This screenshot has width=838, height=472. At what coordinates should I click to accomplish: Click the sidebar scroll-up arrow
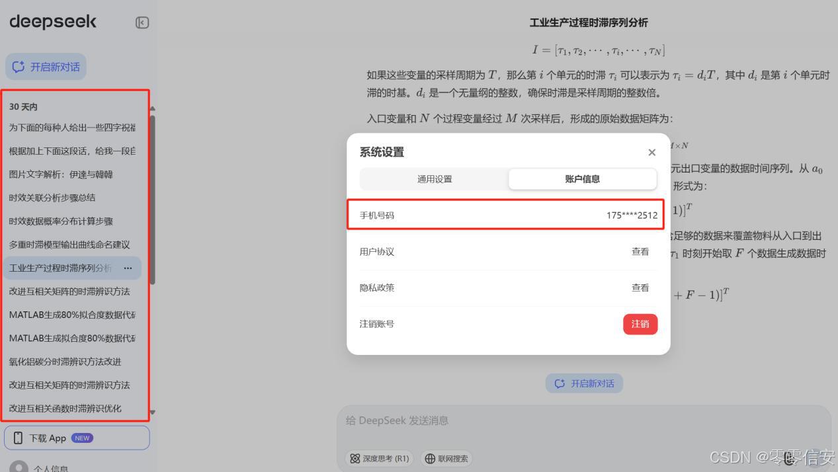152,109
